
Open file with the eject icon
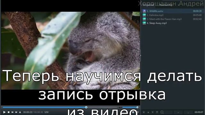(20, 112)
